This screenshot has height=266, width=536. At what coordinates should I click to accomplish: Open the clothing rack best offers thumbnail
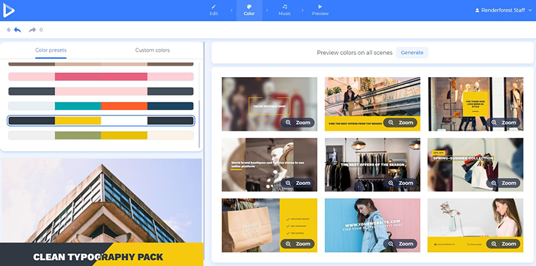tap(373, 164)
